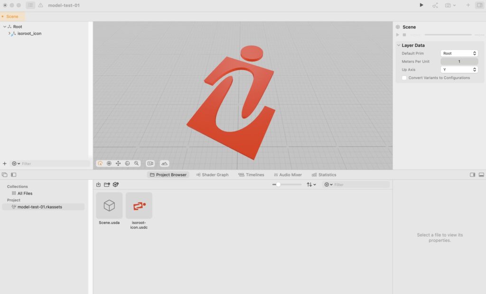Select the zoom-in viewport tool
486x294 pixels.
tap(109, 163)
